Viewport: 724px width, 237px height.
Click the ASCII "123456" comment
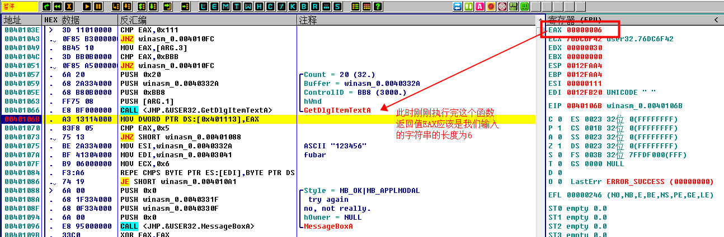pos(335,146)
